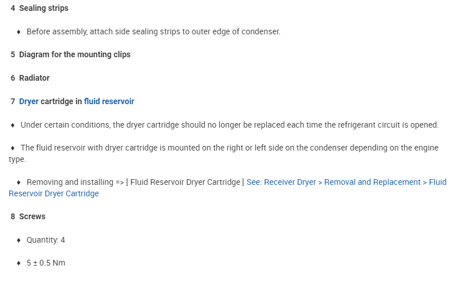Click the diamond bullet before "Before assembly"
The width and height of the screenshot is (475, 285).
(19, 32)
